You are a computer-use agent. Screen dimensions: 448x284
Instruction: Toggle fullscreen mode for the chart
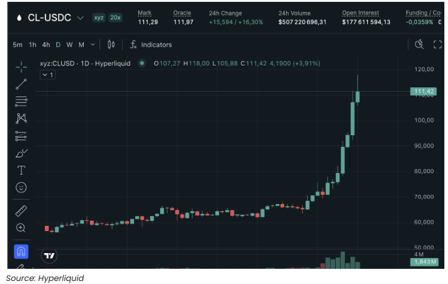(x=438, y=44)
